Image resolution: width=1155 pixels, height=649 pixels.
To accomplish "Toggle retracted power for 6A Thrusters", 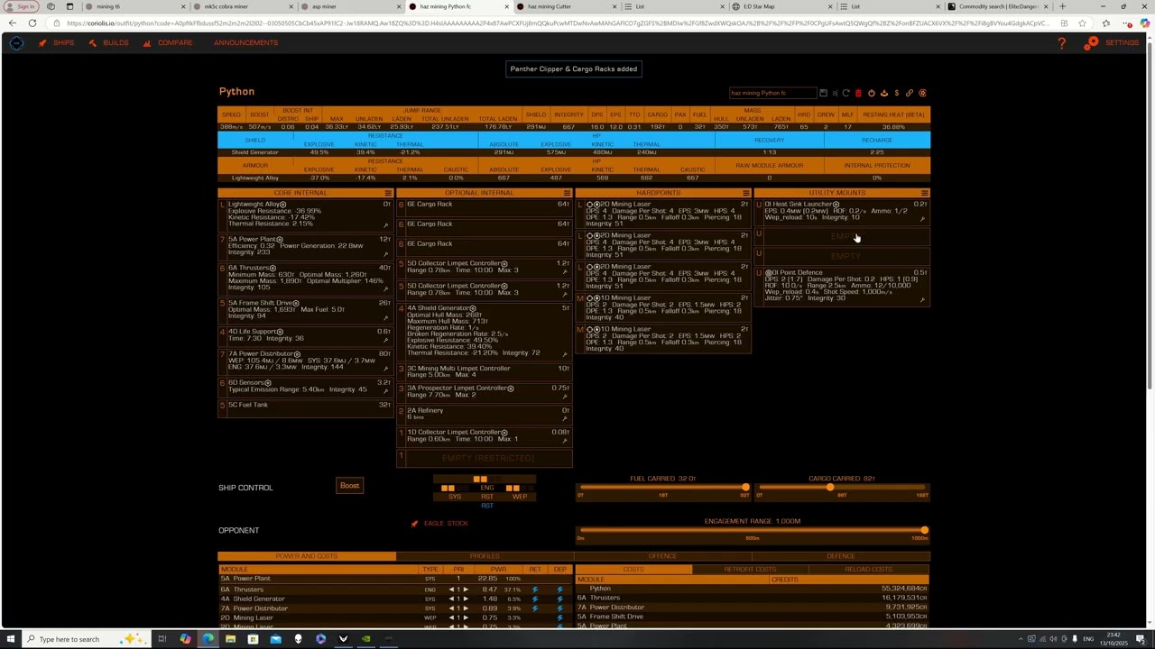I will (535, 590).
